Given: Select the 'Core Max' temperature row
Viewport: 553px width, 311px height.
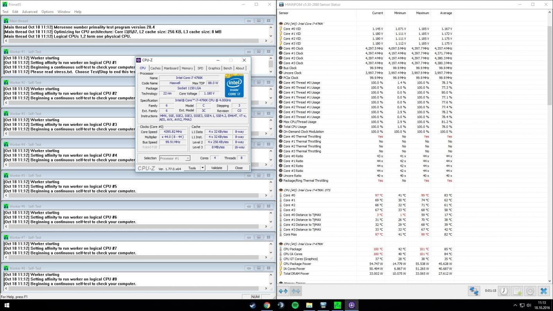Looking at the screenshot, I should pos(366,234).
